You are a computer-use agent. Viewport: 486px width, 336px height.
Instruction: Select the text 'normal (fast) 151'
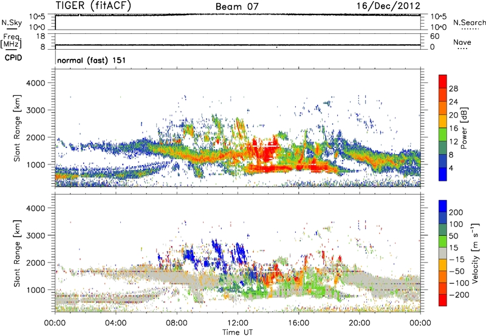[x=92, y=60]
